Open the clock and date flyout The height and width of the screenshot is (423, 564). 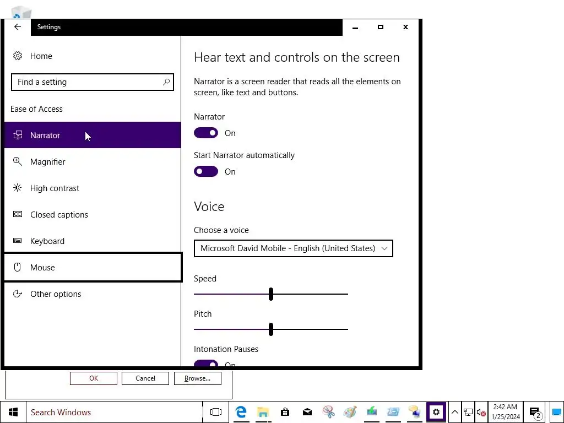[x=506, y=412]
